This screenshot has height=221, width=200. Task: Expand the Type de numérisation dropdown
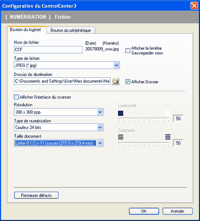100,127
